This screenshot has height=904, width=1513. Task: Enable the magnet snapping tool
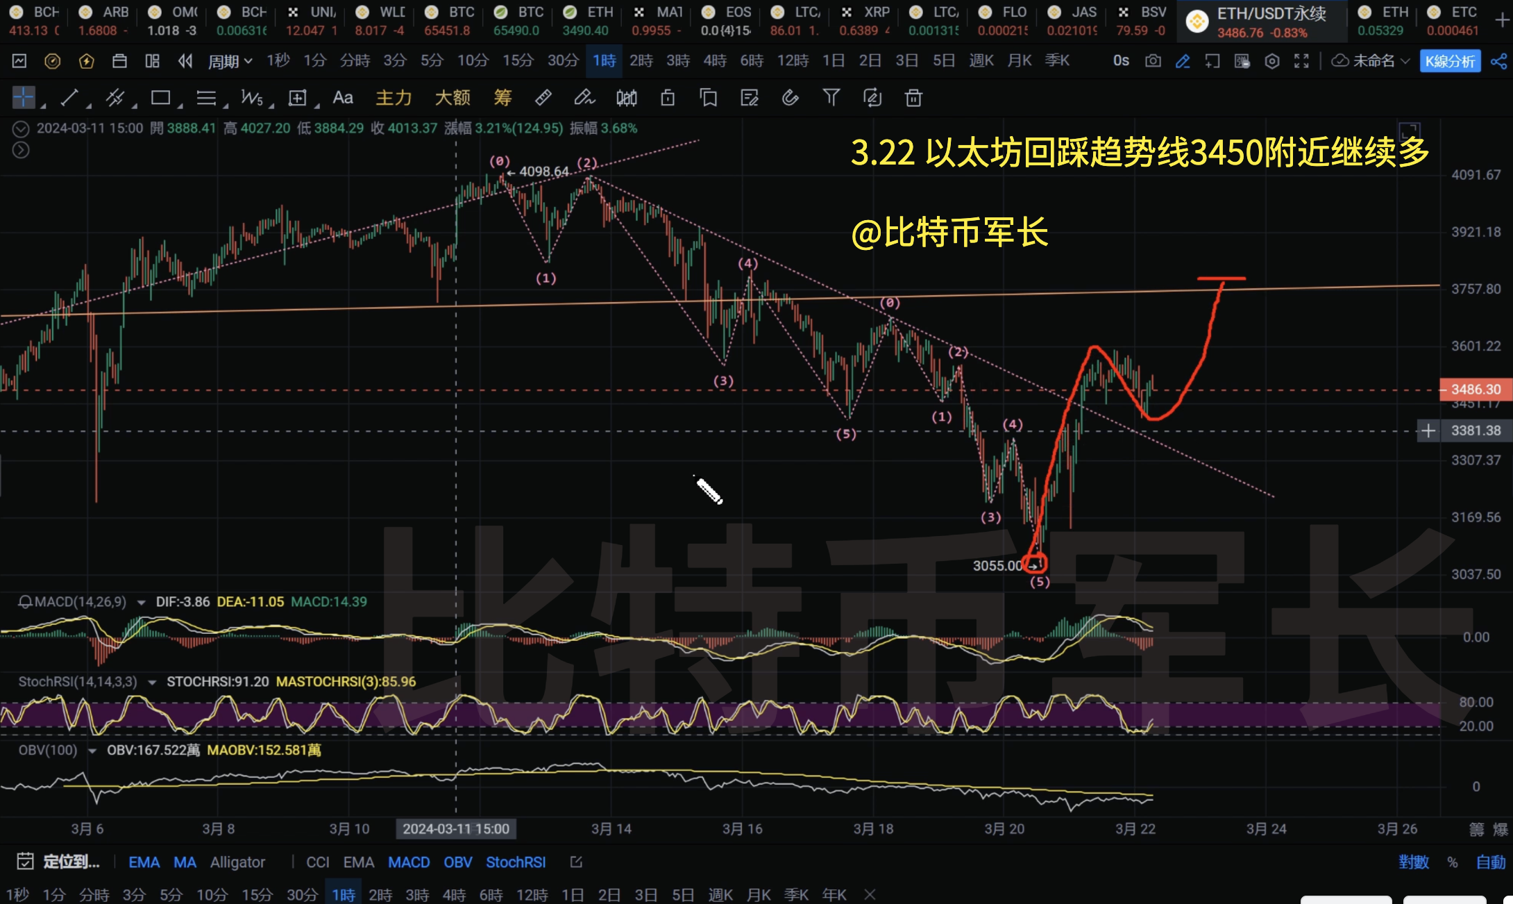[791, 98]
